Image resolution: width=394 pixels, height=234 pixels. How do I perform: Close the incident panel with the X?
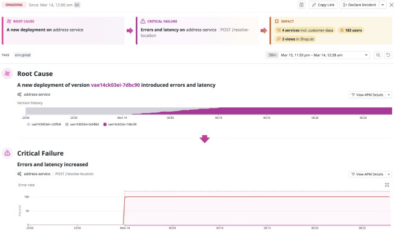tap(391, 5)
